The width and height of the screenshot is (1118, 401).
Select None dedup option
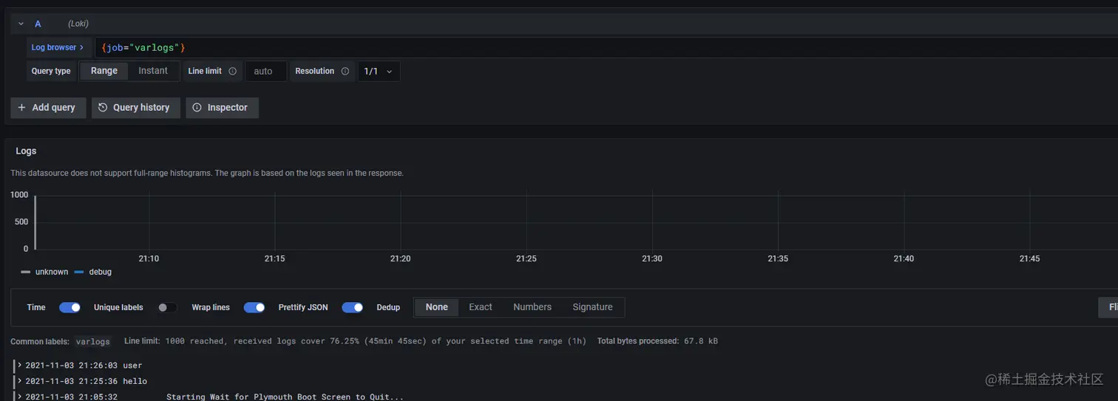click(436, 307)
